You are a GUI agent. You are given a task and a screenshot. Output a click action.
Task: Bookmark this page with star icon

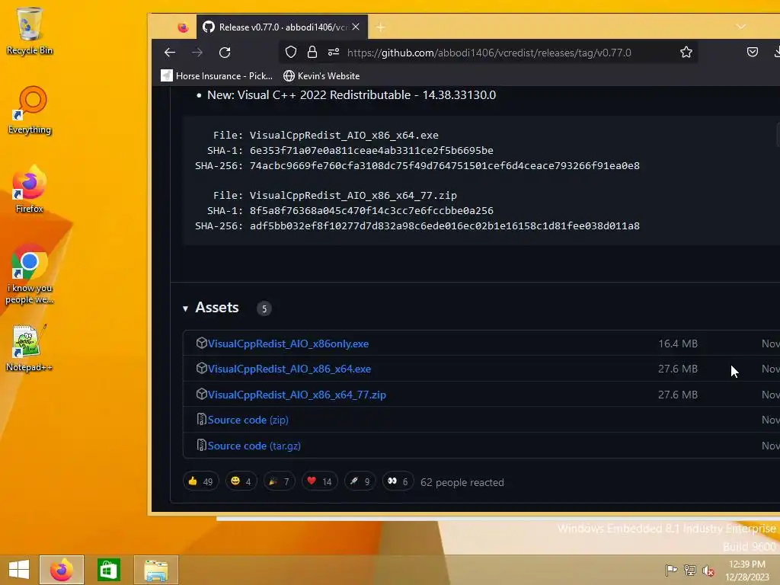[686, 53]
